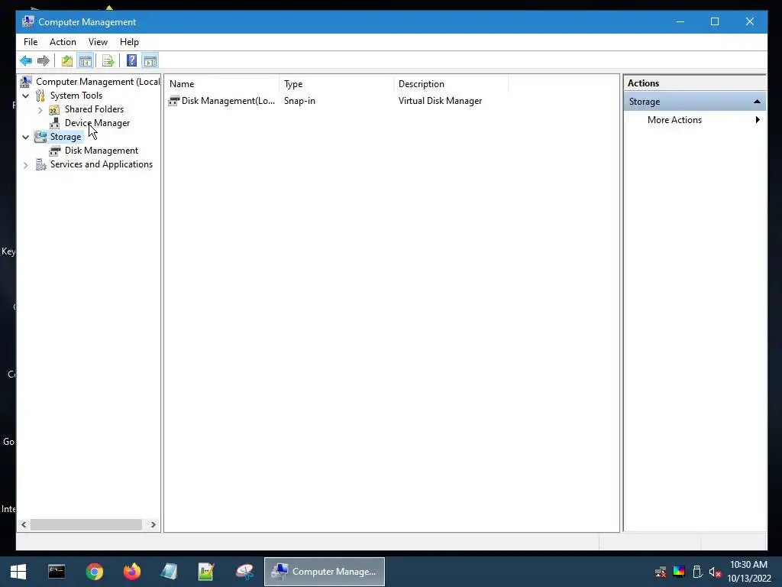Screen dimensions: 782x587
Task: Click the Disk Management tree icon
Action: (55, 151)
